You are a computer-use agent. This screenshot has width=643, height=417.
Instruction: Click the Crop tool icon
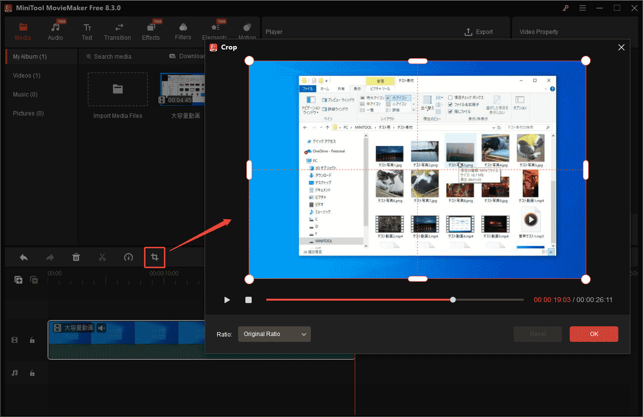pos(155,257)
